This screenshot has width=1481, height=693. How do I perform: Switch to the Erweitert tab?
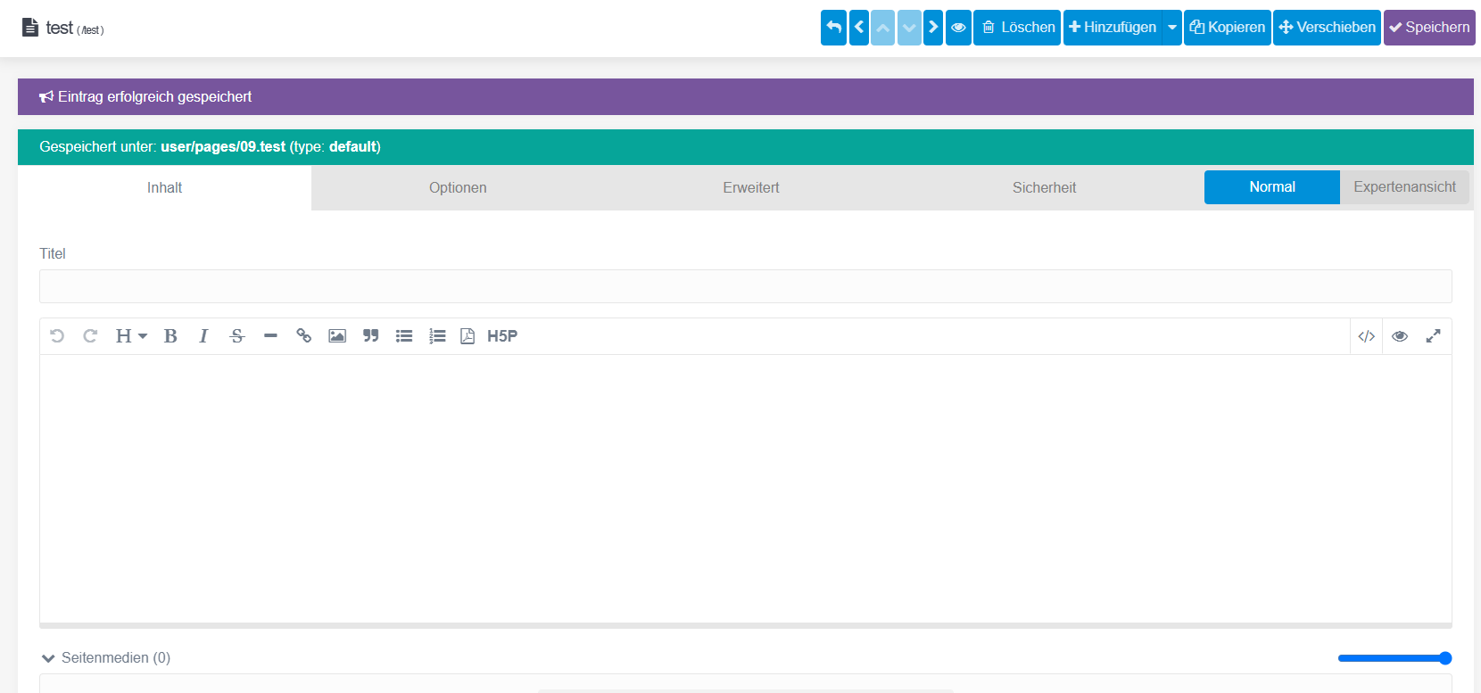751,187
